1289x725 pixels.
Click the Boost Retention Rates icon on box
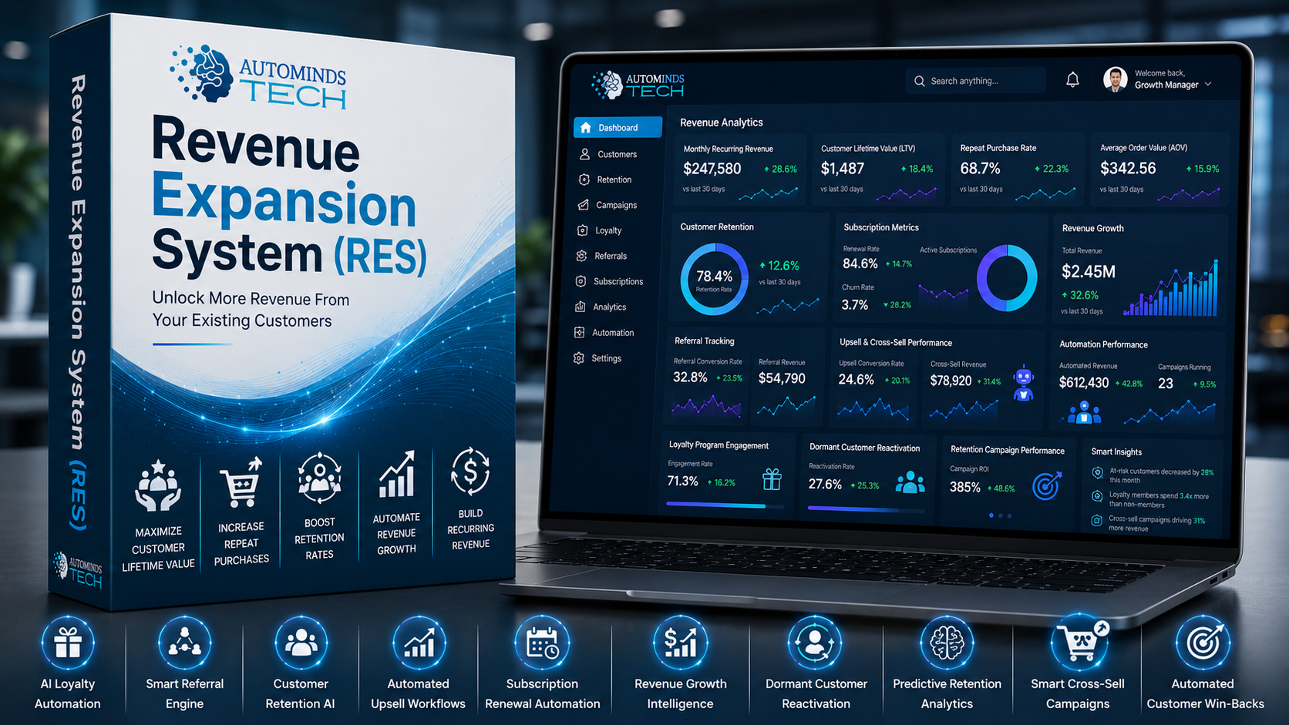[319, 478]
